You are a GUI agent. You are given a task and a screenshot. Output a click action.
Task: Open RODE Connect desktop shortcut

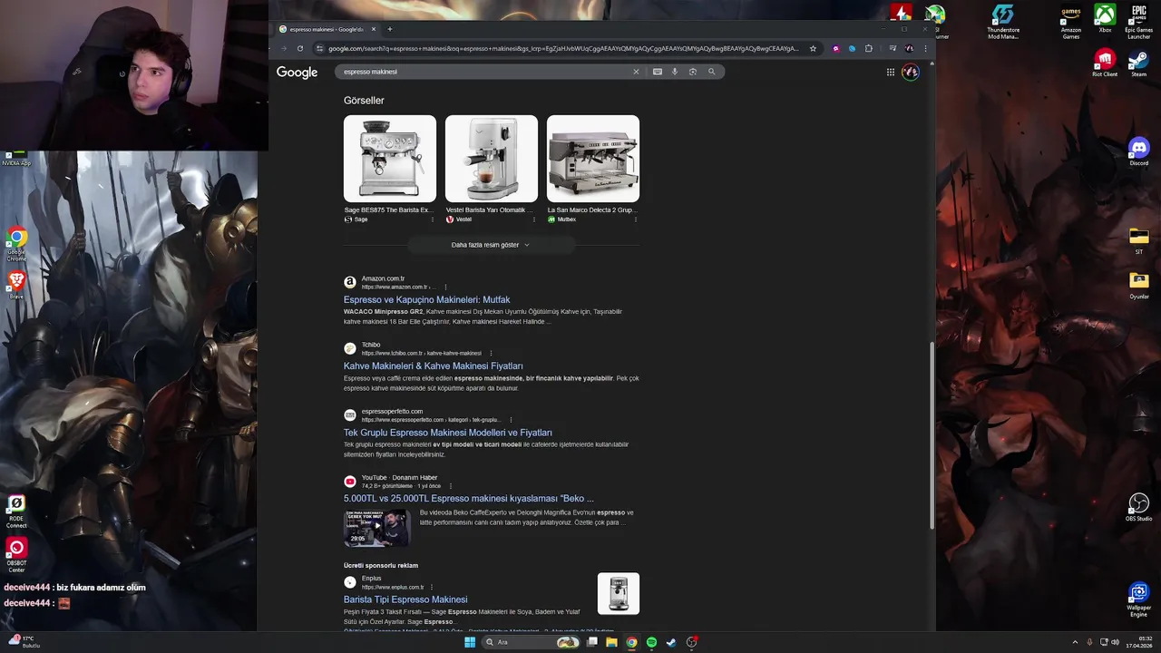pyautogui.click(x=16, y=511)
